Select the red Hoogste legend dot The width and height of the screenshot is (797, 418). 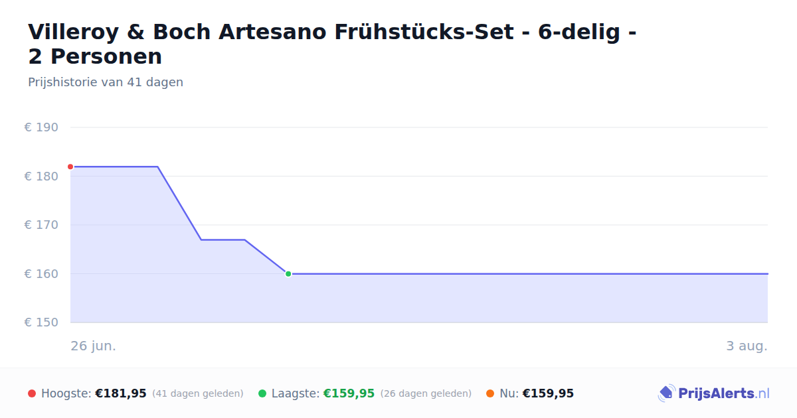[32, 393]
